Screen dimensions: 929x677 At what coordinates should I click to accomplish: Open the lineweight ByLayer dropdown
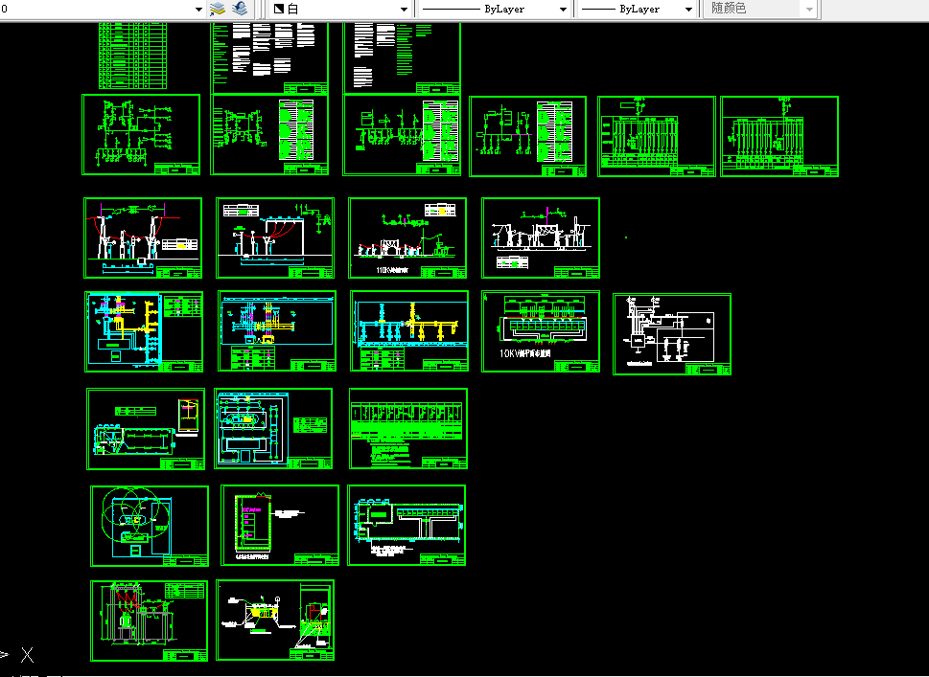click(688, 10)
